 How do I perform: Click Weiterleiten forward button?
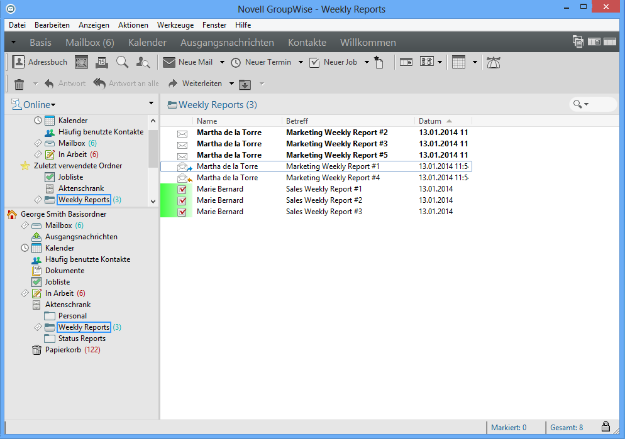pyautogui.click(x=196, y=84)
